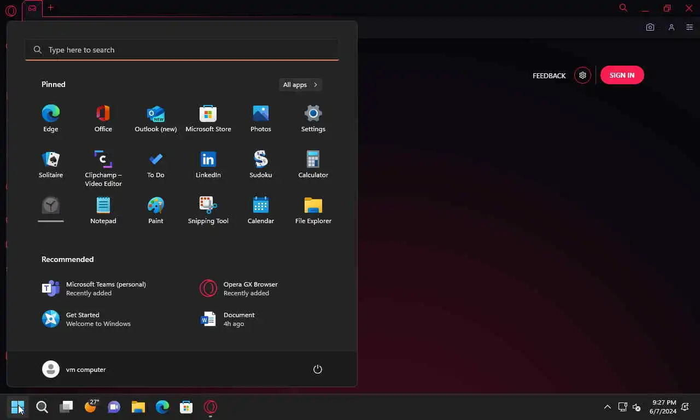Click the SIGN IN button in Opera
This screenshot has width=700, height=420.
[622, 75]
